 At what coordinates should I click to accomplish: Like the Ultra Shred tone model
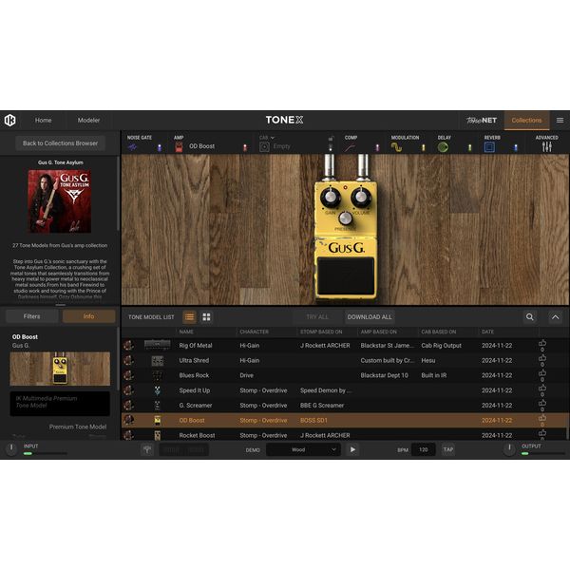click(x=542, y=358)
